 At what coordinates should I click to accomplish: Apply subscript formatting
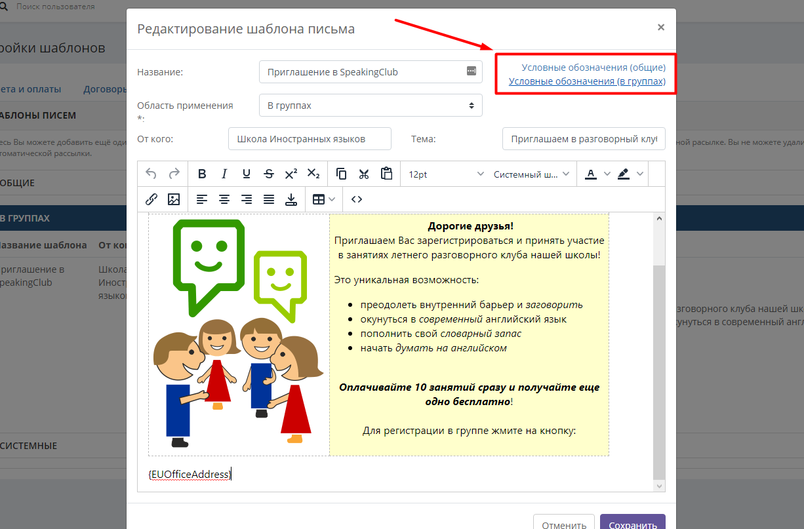tap(313, 174)
